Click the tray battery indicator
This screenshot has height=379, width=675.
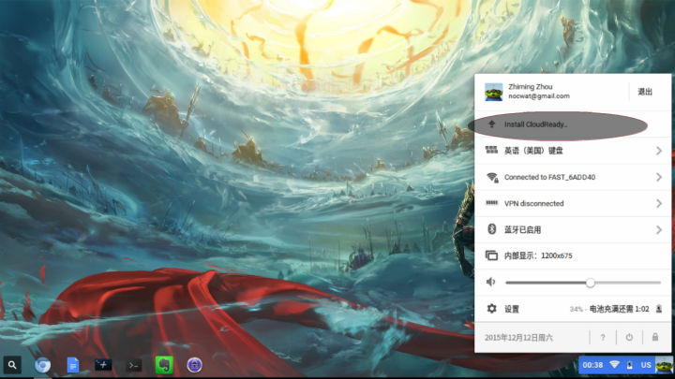pos(629,365)
